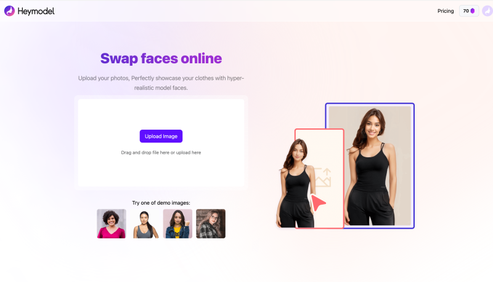Click the small source model photo in illustration
Image resolution: width=493 pixels, height=282 pixels.
point(296,182)
